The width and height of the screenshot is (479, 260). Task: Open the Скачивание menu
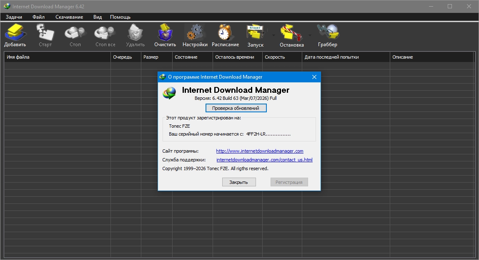coord(69,17)
